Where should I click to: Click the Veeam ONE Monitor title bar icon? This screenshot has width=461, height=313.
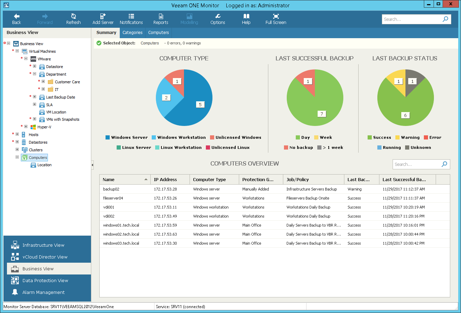click(6, 5)
